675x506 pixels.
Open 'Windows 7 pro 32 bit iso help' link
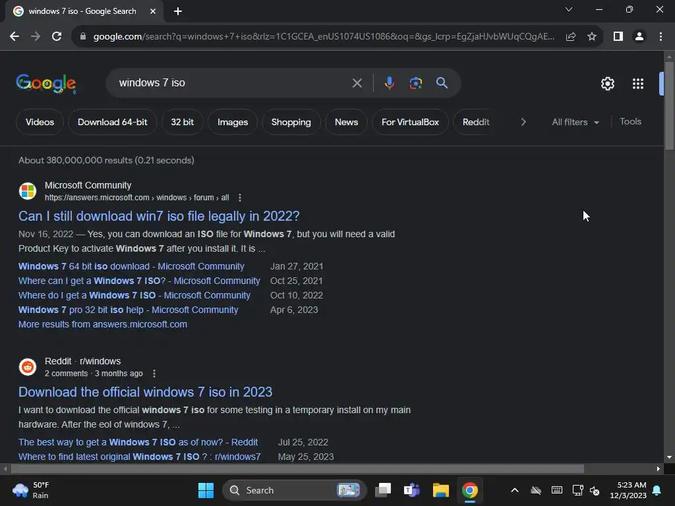click(x=129, y=310)
